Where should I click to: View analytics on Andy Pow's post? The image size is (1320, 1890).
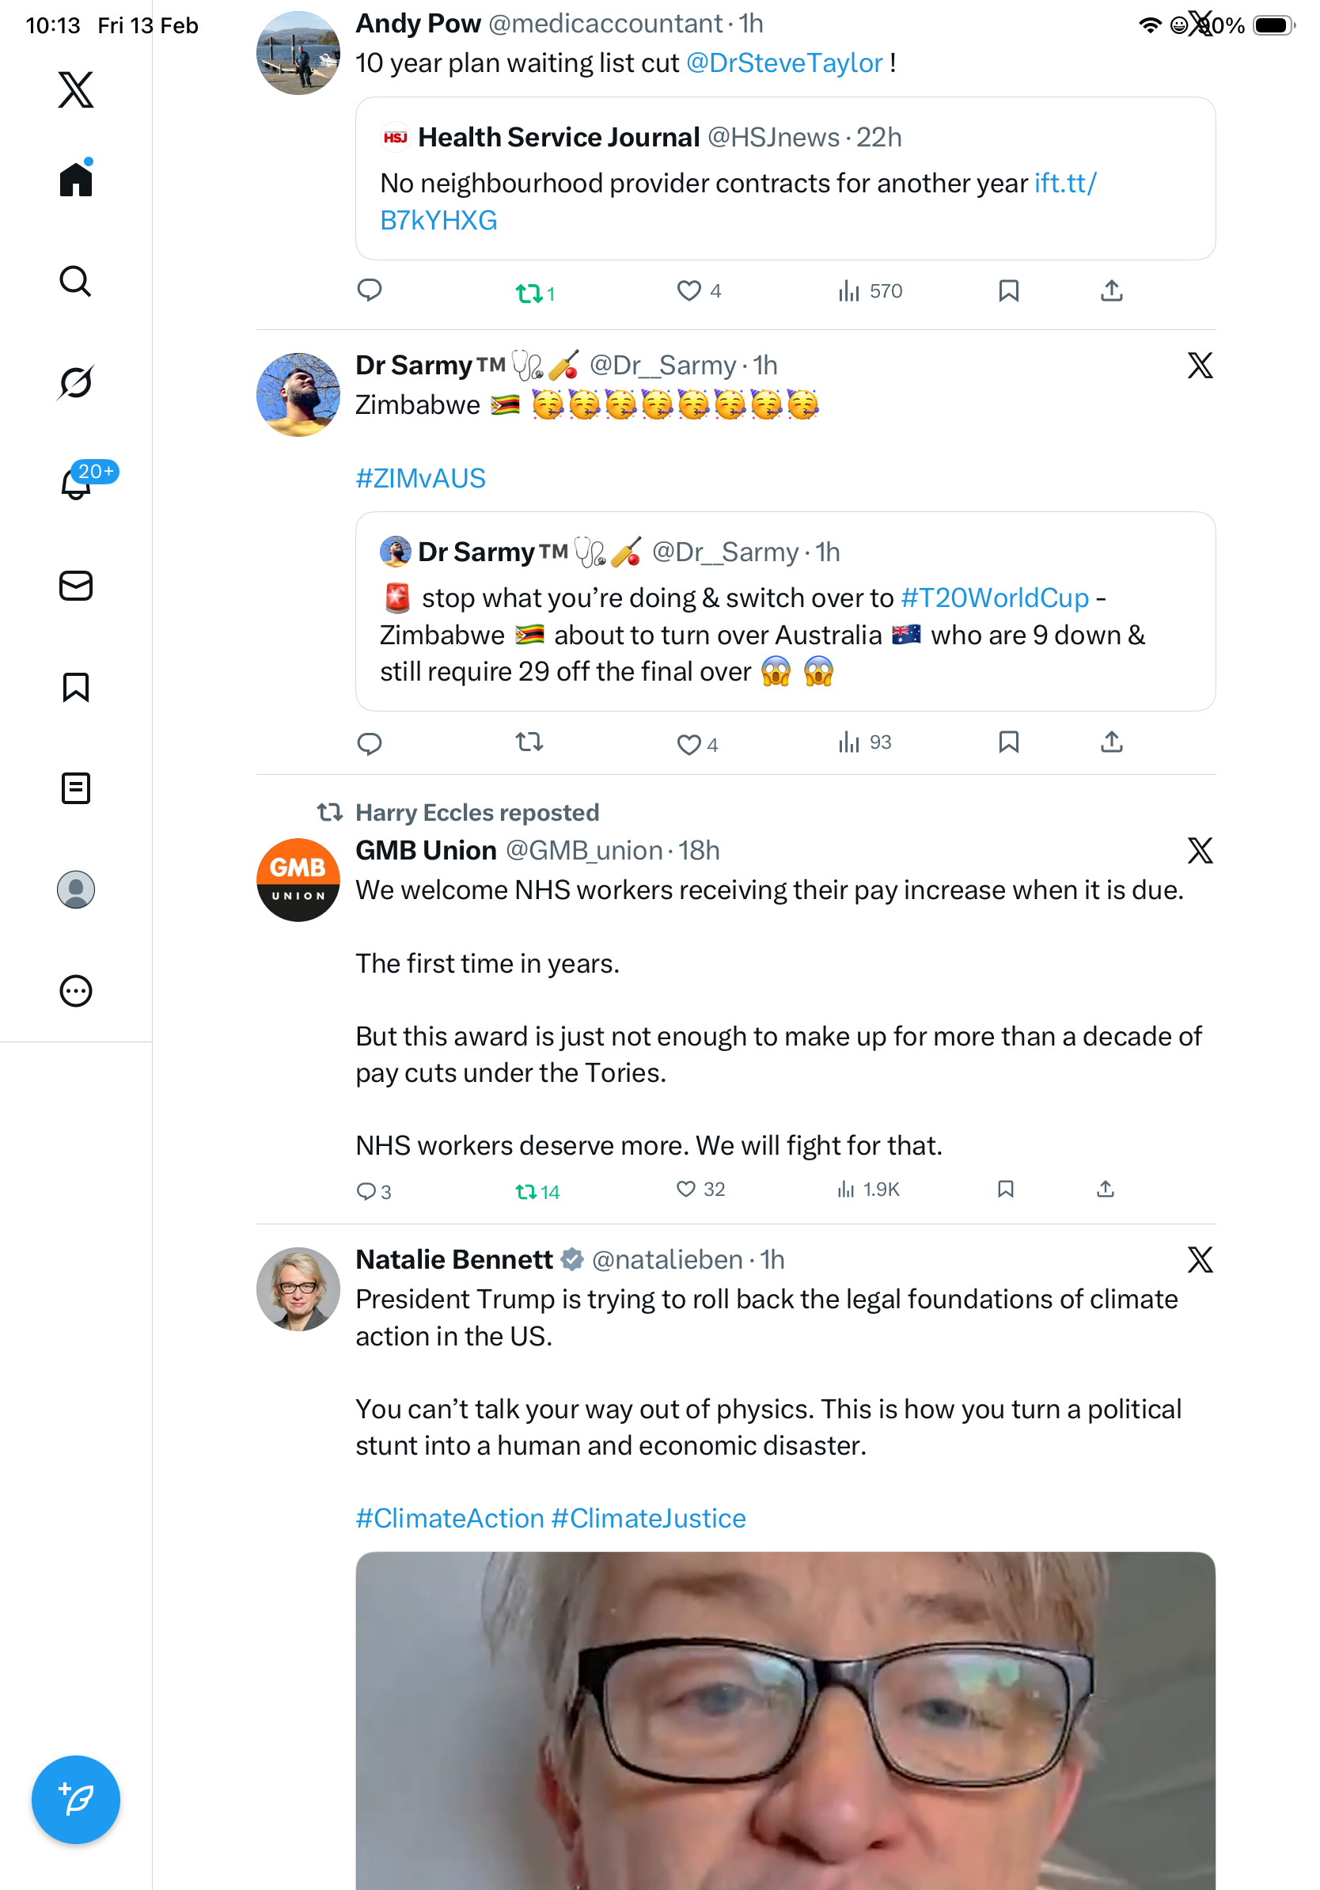[x=848, y=291]
